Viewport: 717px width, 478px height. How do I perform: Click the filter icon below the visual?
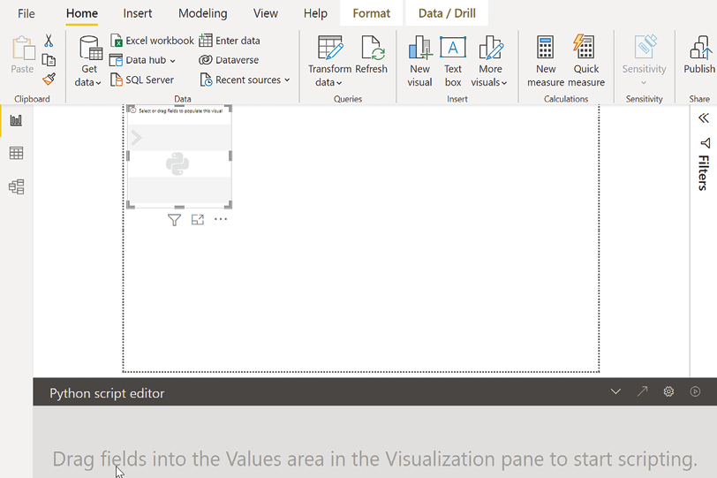pyautogui.click(x=174, y=220)
